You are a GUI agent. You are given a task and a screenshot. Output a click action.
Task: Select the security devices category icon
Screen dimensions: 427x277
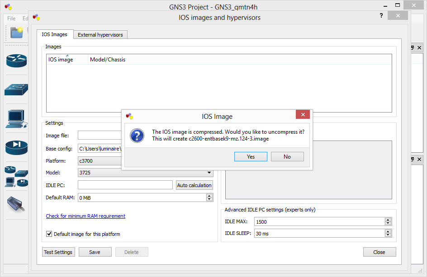[16, 147]
